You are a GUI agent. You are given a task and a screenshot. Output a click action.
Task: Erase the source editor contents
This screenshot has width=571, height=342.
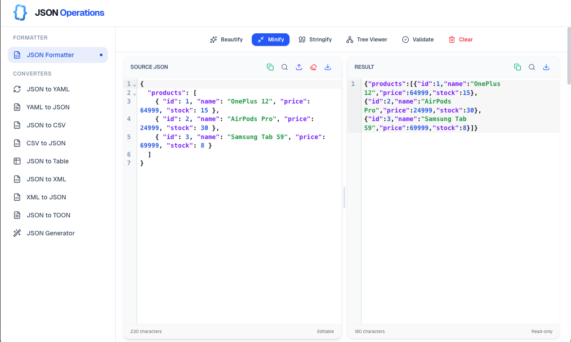[x=313, y=67]
